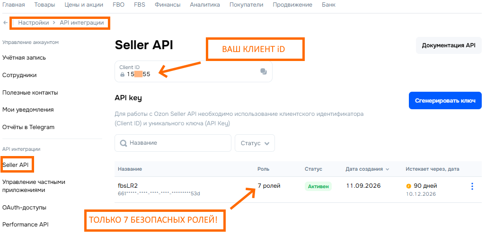Open Отчёты в Telegram
The height and width of the screenshot is (235, 495).
click(28, 127)
